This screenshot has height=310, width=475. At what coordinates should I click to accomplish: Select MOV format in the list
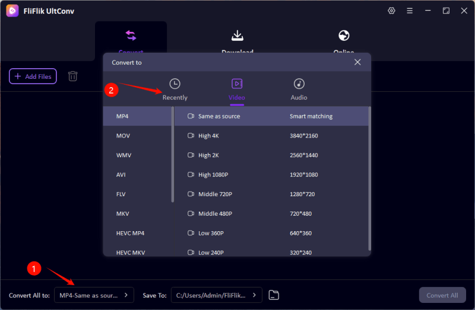tap(123, 136)
